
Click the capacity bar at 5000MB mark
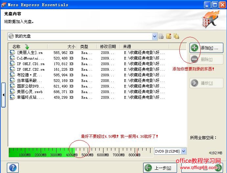88,155
